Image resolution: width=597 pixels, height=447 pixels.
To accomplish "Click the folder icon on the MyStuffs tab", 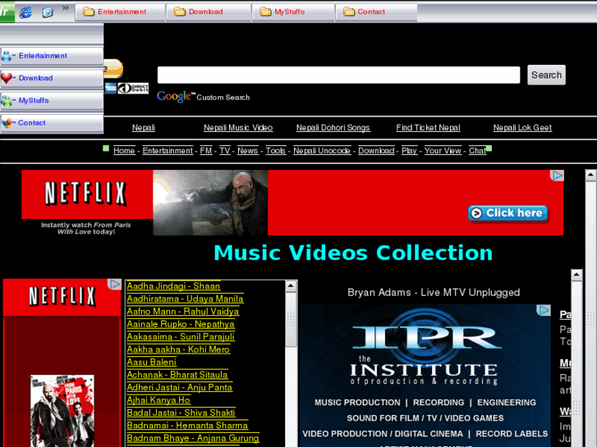I will tap(265, 11).
